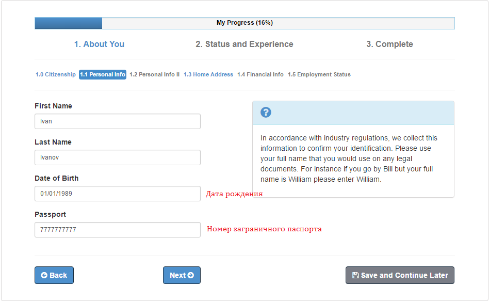Click the Last Name field with Ivanov
This screenshot has width=489, height=301.
(118, 157)
